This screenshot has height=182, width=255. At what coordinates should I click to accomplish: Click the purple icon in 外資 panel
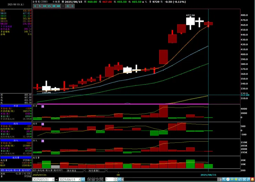point(43,107)
